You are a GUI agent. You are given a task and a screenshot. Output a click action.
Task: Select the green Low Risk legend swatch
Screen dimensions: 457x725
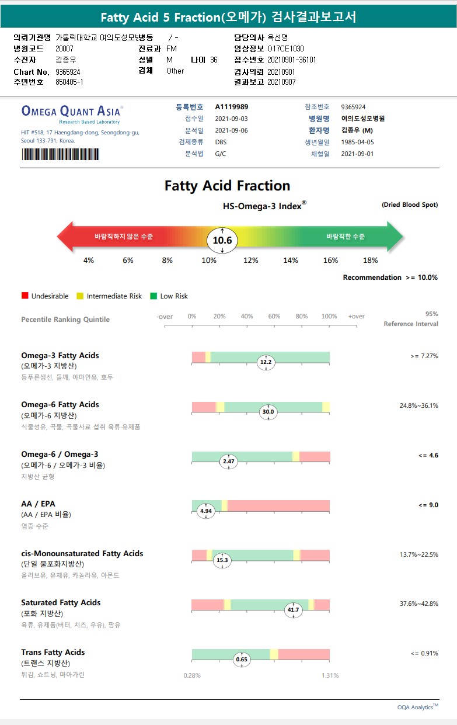coord(154,296)
